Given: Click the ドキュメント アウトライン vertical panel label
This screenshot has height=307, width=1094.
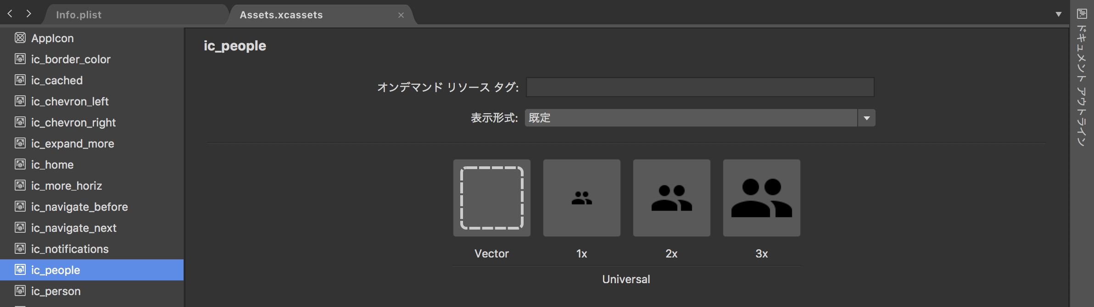Looking at the screenshot, I should point(1082,86).
